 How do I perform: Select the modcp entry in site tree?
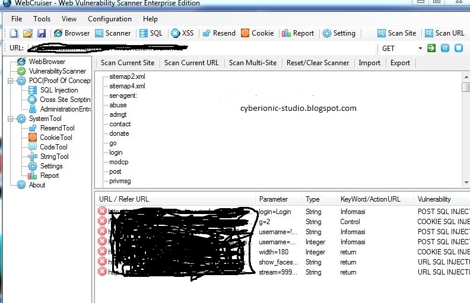(x=119, y=162)
